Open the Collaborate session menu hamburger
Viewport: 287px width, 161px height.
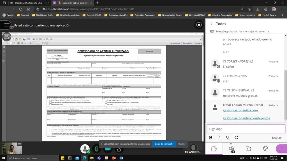[7, 25]
